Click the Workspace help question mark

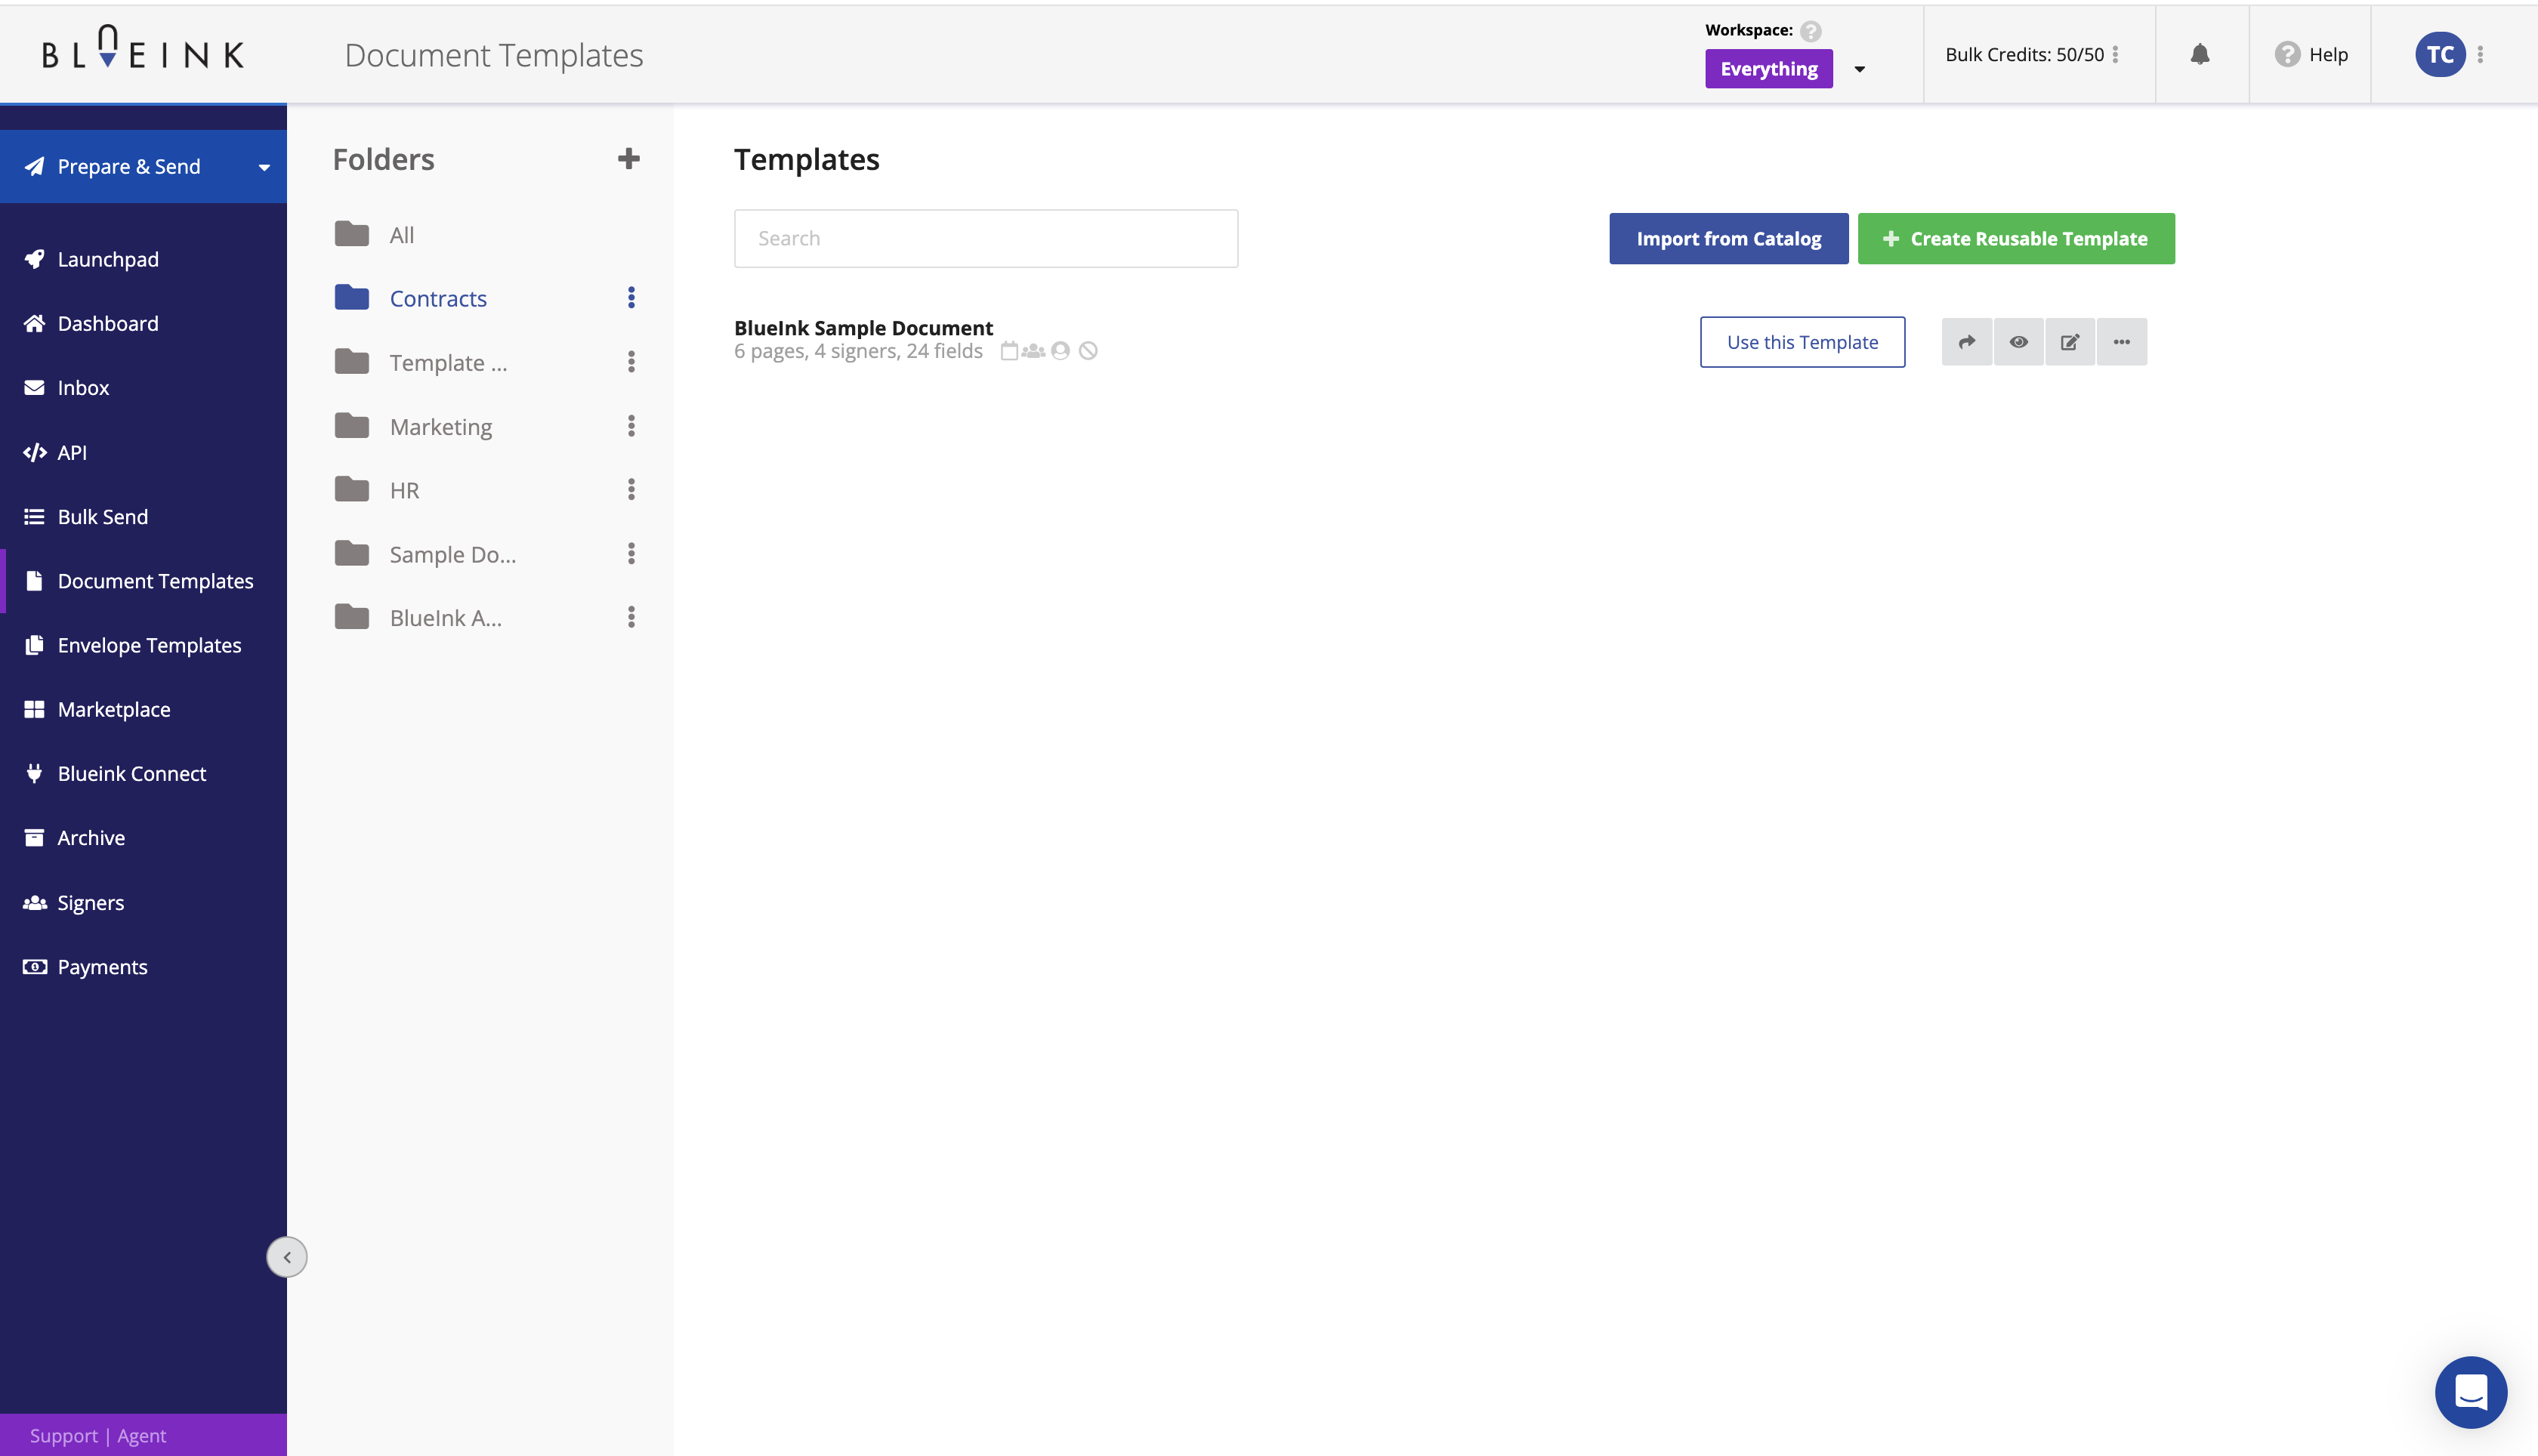click(1810, 31)
